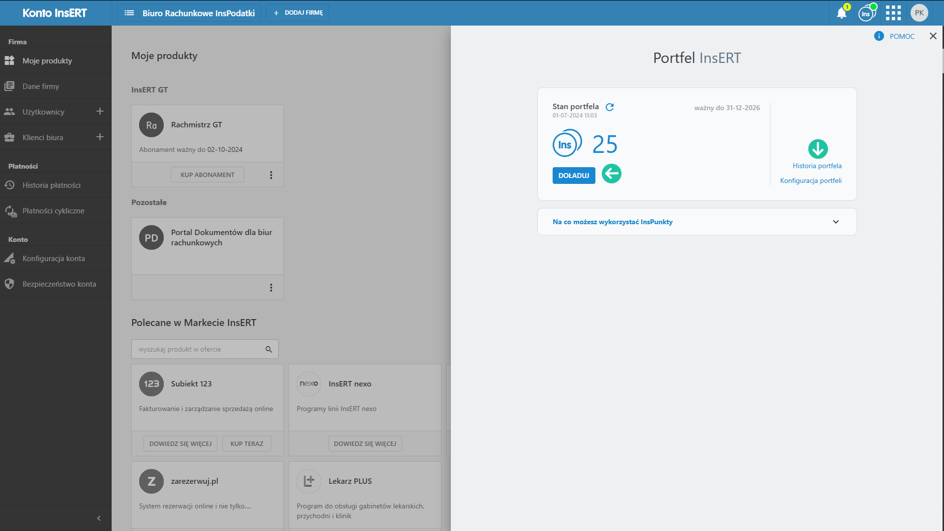Collapse the left sidebar with the chevron
The width and height of the screenshot is (944, 531).
pos(99,518)
